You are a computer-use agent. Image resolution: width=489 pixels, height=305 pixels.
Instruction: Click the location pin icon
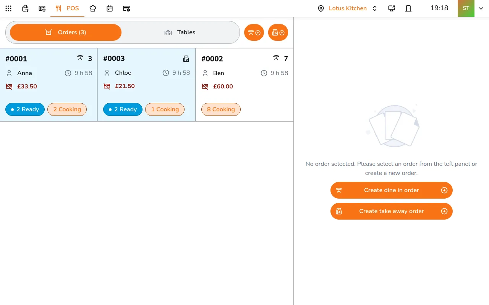coord(321,8)
